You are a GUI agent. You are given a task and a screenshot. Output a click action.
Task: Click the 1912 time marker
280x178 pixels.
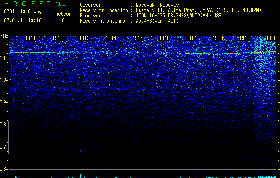point(57,38)
